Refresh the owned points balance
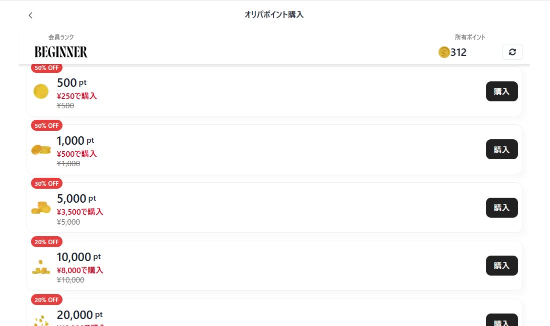The height and width of the screenshot is (326, 550). coord(512,52)
